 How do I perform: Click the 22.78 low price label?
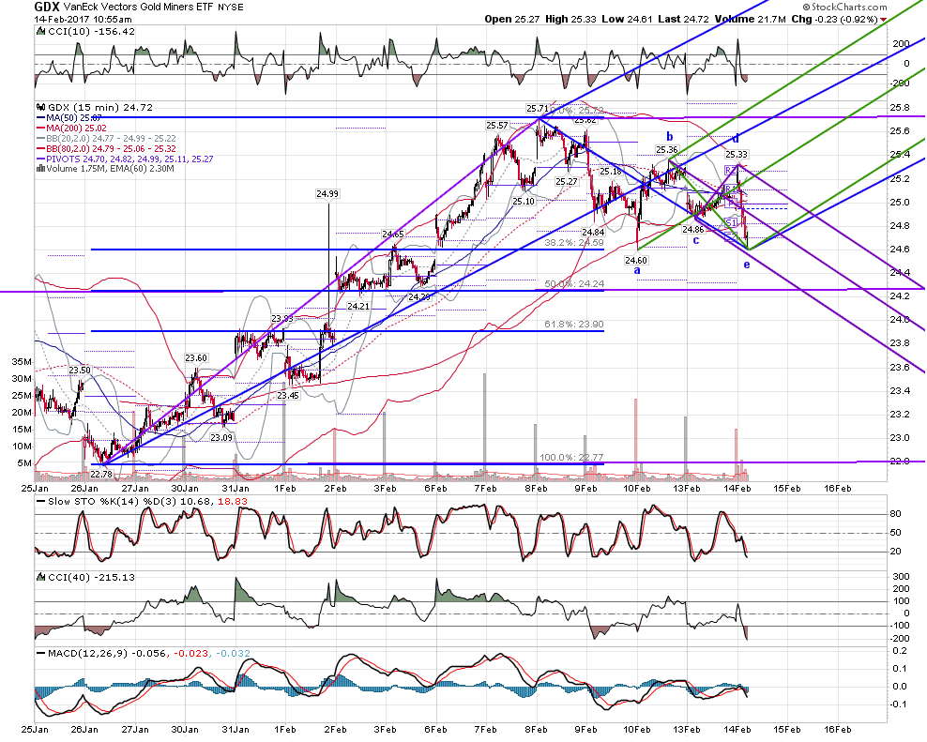click(x=101, y=474)
